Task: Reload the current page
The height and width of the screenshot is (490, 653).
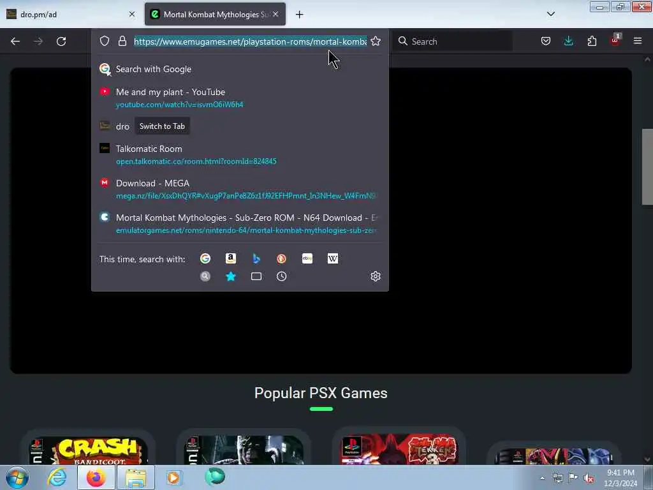Action: pyautogui.click(x=61, y=41)
